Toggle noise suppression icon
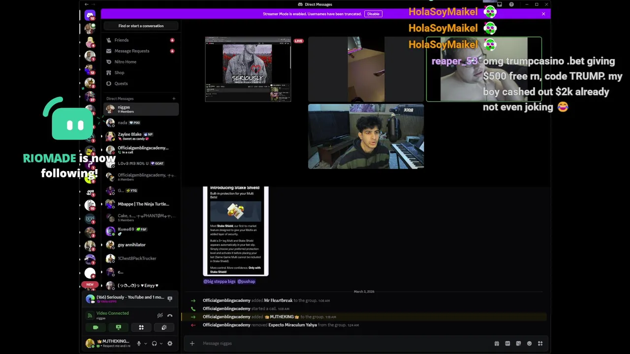Viewport: 630px width, 354px height. click(160, 316)
